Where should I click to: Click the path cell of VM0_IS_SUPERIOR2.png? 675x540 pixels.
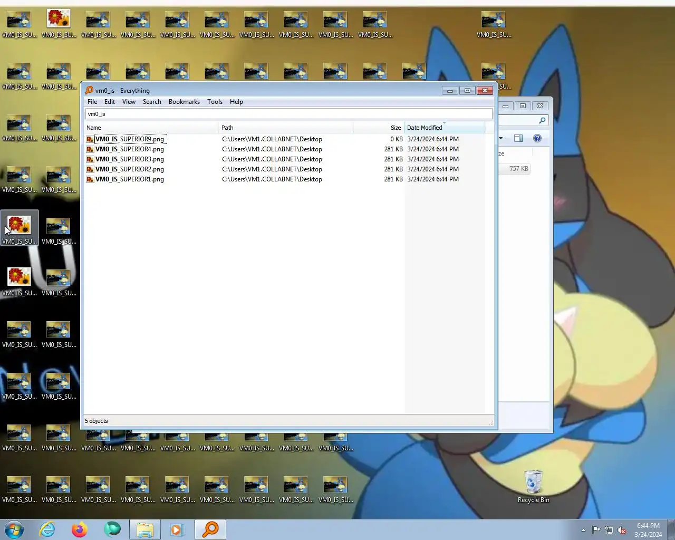pyautogui.click(x=272, y=169)
